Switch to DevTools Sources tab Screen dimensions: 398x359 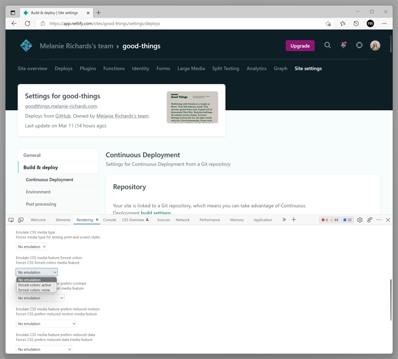[x=163, y=220]
